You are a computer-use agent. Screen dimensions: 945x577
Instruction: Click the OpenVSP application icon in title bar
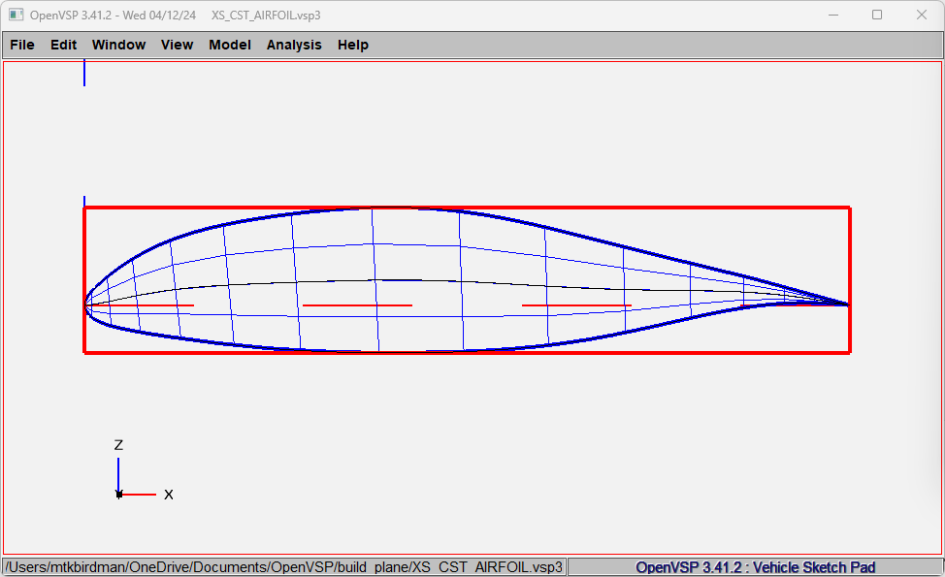16,16
